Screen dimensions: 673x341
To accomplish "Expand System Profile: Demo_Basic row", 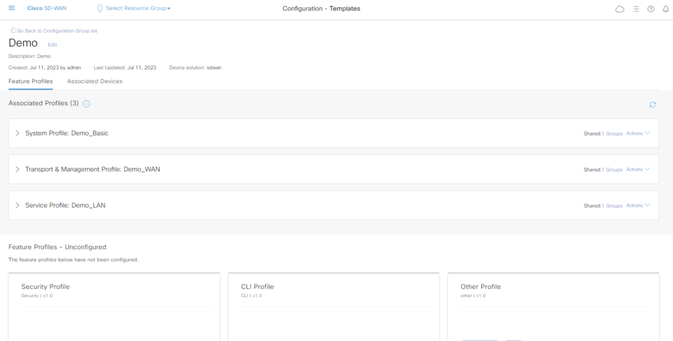I will pos(18,133).
